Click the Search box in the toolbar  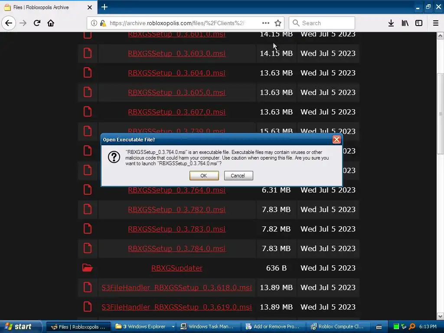click(322, 23)
